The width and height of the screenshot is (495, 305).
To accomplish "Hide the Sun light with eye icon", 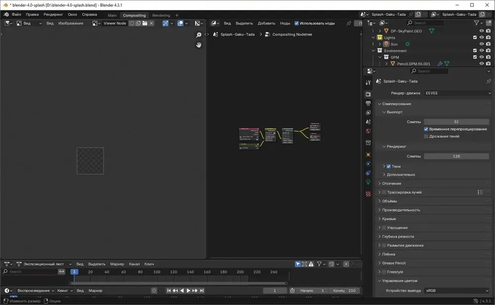I will pos(481,44).
